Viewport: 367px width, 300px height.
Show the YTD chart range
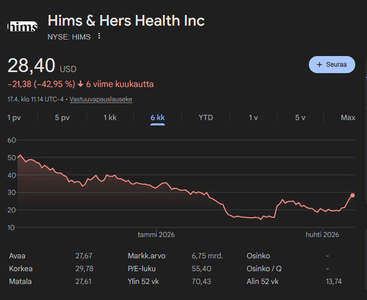(x=206, y=117)
